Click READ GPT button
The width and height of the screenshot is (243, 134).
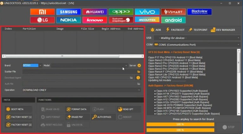coord(129,109)
